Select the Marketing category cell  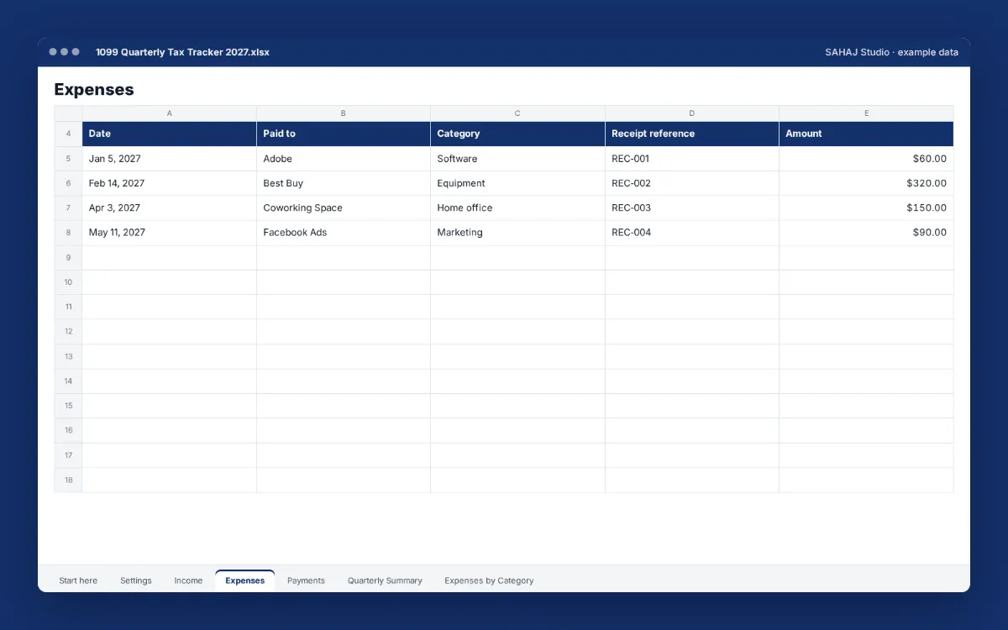pyautogui.click(x=517, y=233)
